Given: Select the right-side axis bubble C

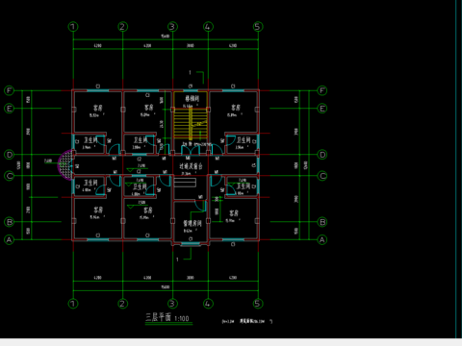Looking at the screenshot, I should [322, 176].
